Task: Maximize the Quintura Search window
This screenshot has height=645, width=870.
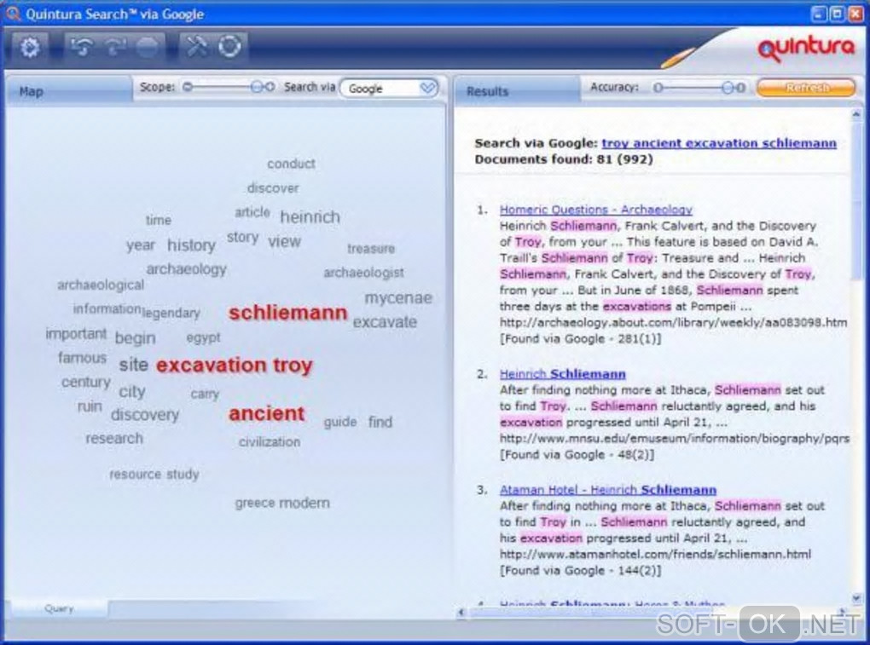Action: (x=837, y=14)
